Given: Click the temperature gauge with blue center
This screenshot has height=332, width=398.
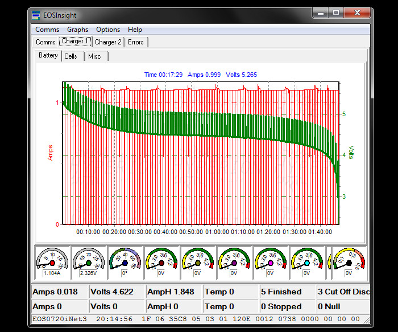Looking at the screenshot, I should coord(125,262).
